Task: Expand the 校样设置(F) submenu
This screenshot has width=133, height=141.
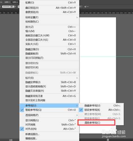Action: (49, 17)
